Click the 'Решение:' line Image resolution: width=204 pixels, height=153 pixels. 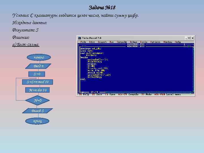21,37
